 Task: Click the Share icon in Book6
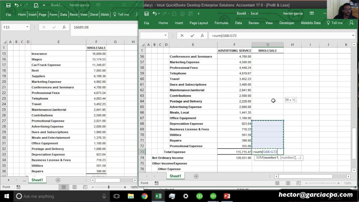coord(351,23)
